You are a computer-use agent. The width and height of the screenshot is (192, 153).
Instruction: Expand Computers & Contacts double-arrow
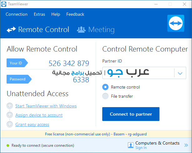(x=186, y=145)
